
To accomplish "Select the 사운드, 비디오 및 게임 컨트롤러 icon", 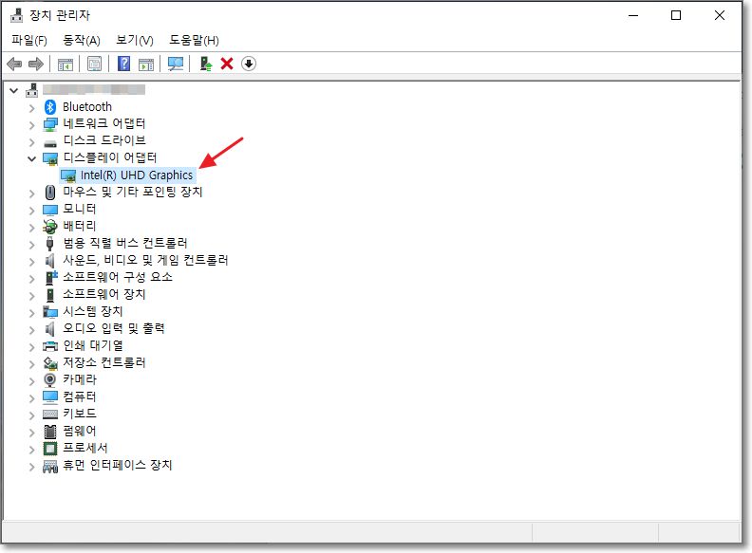I will pos(50,260).
